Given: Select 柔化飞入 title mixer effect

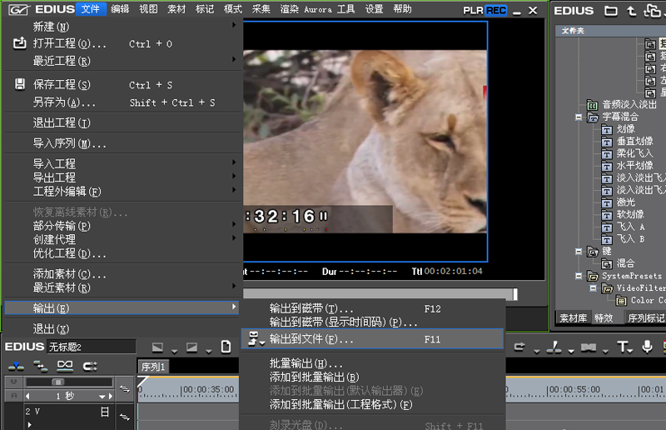Looking at the screenshot, I should tap(635, 154).
